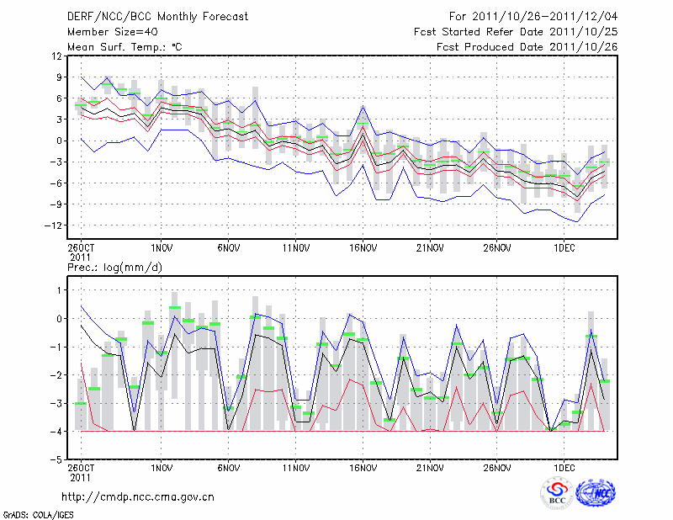This screenshot has height=520, width=673.
Task: Select 6NOV on the precipitation chart axis
Action: point(229,467)
